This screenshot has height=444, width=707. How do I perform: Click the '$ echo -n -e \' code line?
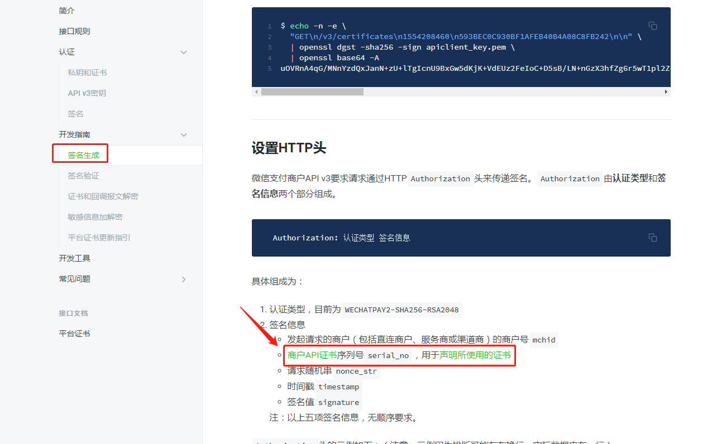(x=313, y=26)
